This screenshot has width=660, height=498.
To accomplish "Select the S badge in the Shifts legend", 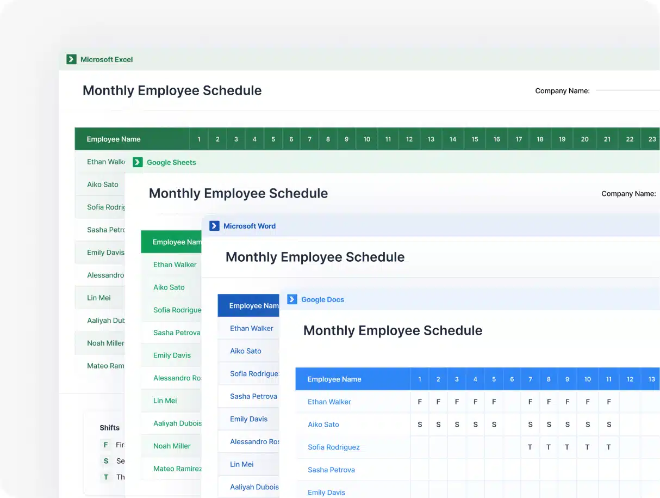I will coord(105,461).
